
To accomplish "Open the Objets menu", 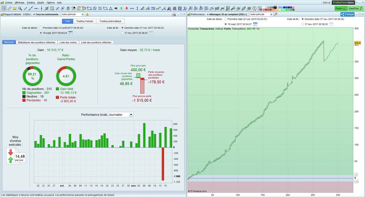I will pyautogui.click(x=41, y=3).
